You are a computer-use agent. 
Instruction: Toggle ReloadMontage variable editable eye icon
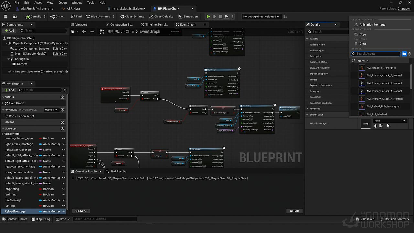tap(63, 211)
